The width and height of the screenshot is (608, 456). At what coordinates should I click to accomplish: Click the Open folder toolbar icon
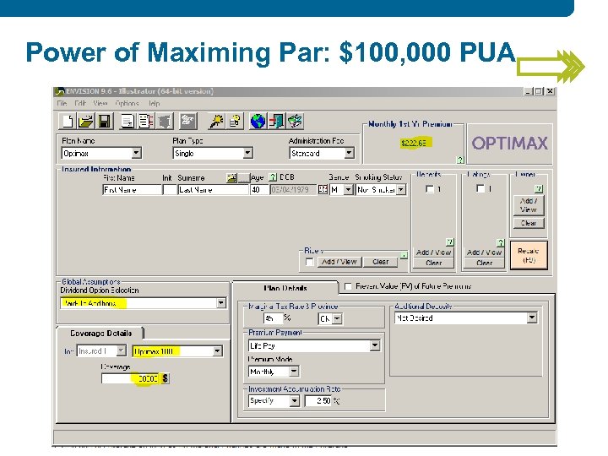[x=85, y=122]
